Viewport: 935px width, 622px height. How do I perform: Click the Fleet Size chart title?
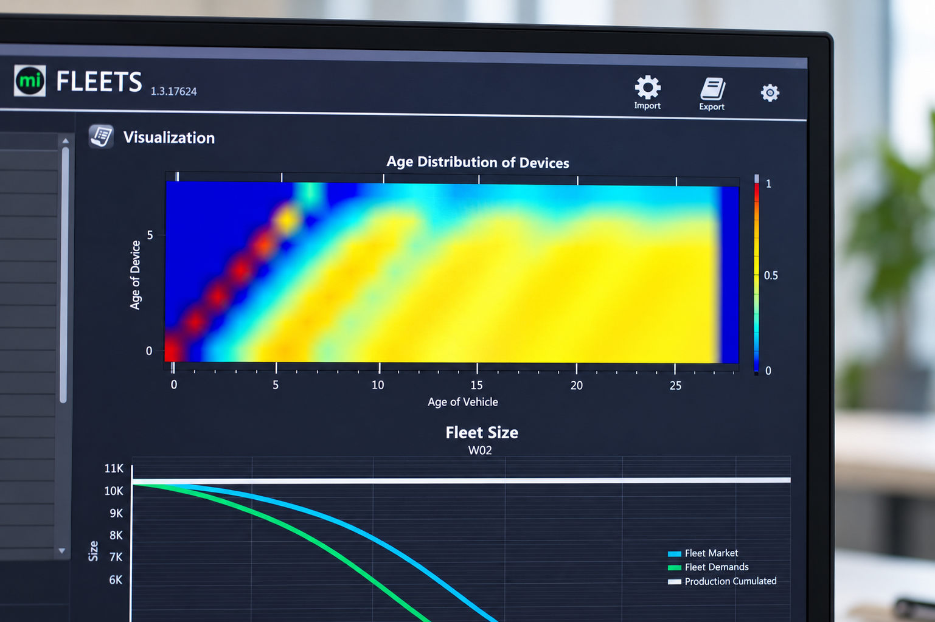[482, 432]
